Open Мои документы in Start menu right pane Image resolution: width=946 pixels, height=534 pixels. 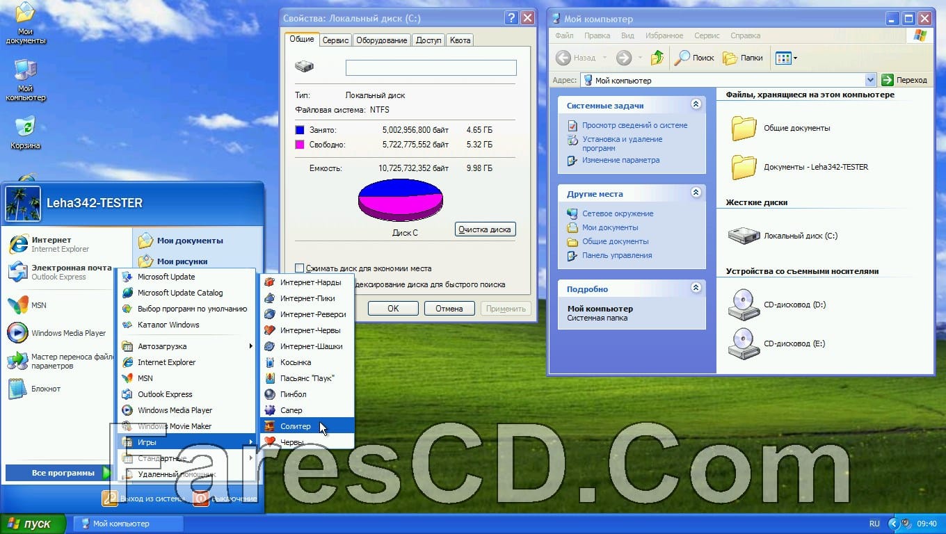(x=181, y=241)
